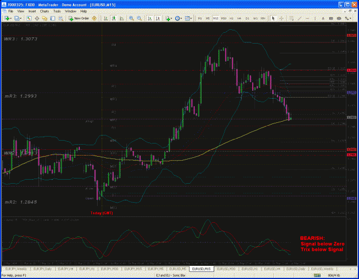Select the D1 timeframe button

[247, 18]
